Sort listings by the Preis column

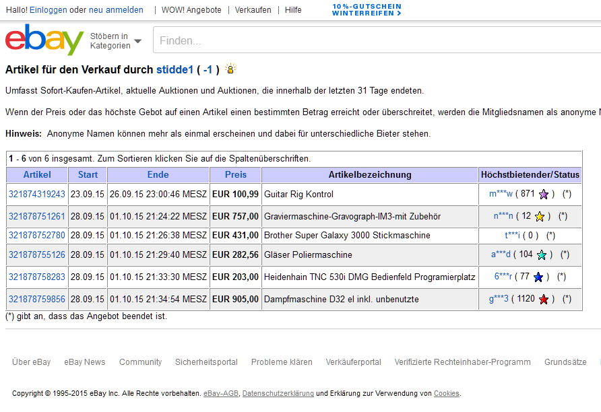pos(235,174)
